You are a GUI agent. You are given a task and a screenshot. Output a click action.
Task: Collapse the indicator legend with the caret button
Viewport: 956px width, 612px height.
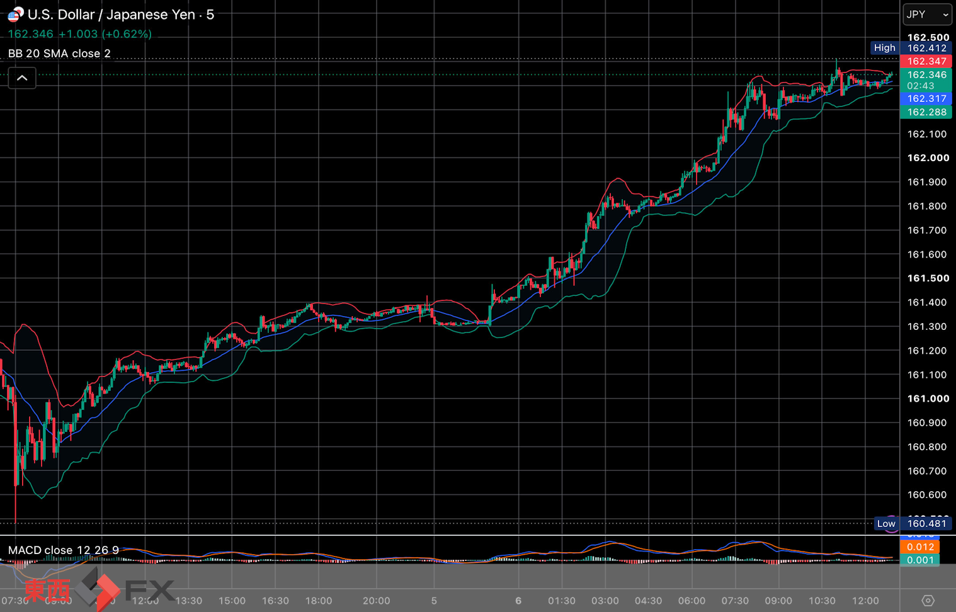(x=22, y=78)
